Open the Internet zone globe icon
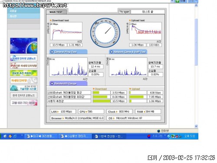The height and width of the screenshot is (163, 217). pos(158,131)
